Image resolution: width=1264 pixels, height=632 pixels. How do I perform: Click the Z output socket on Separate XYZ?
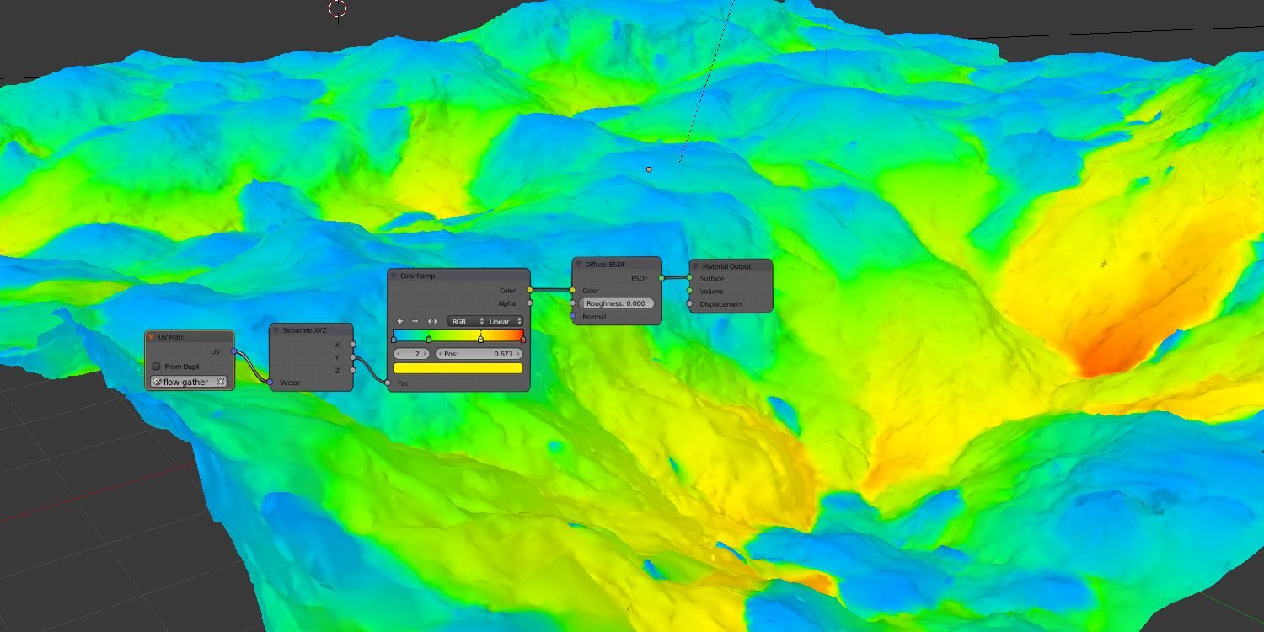coord(353,370)
